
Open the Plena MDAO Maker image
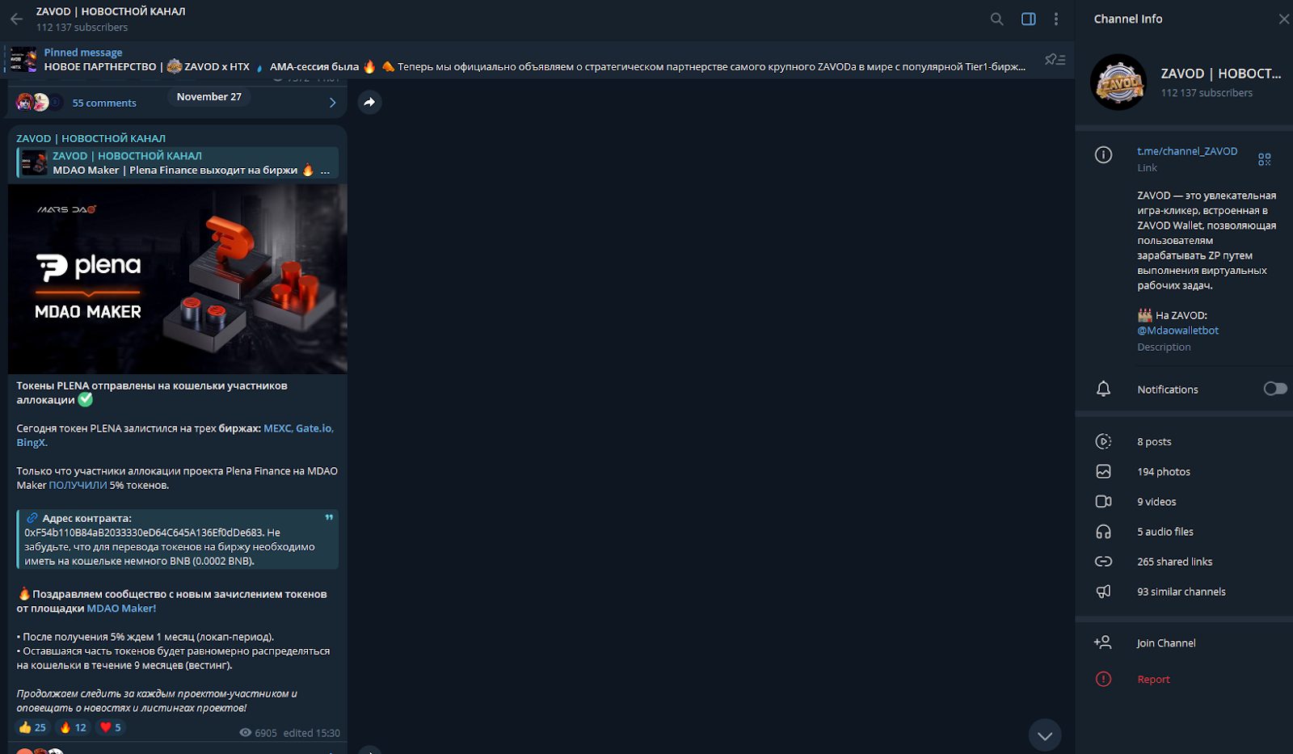(178, 279)
